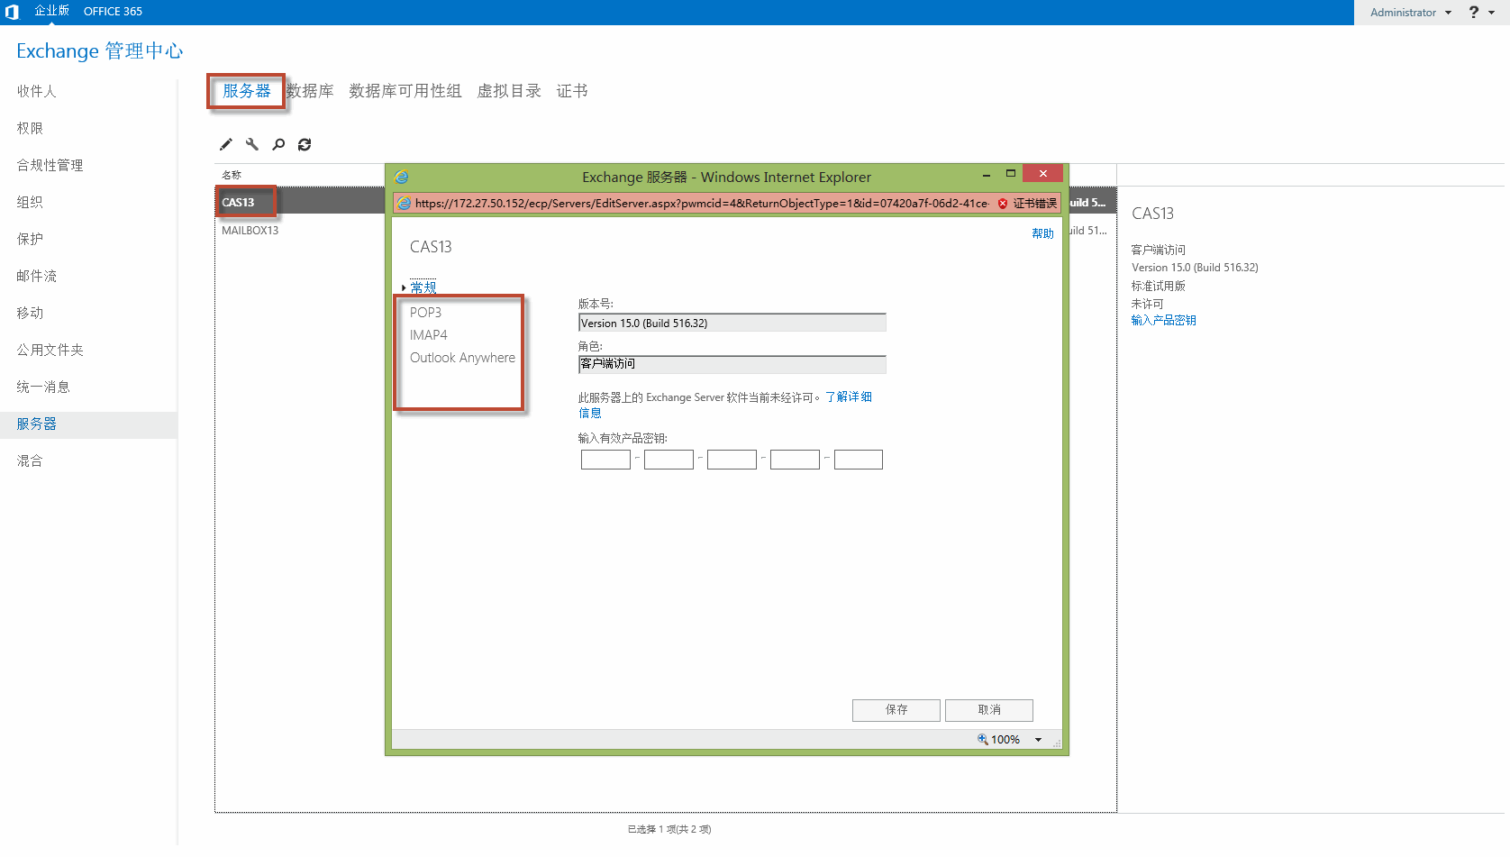Select OFFICE 365 in the top bar
The height and width of the screenshot is (857, 1510).
(113, 12)
